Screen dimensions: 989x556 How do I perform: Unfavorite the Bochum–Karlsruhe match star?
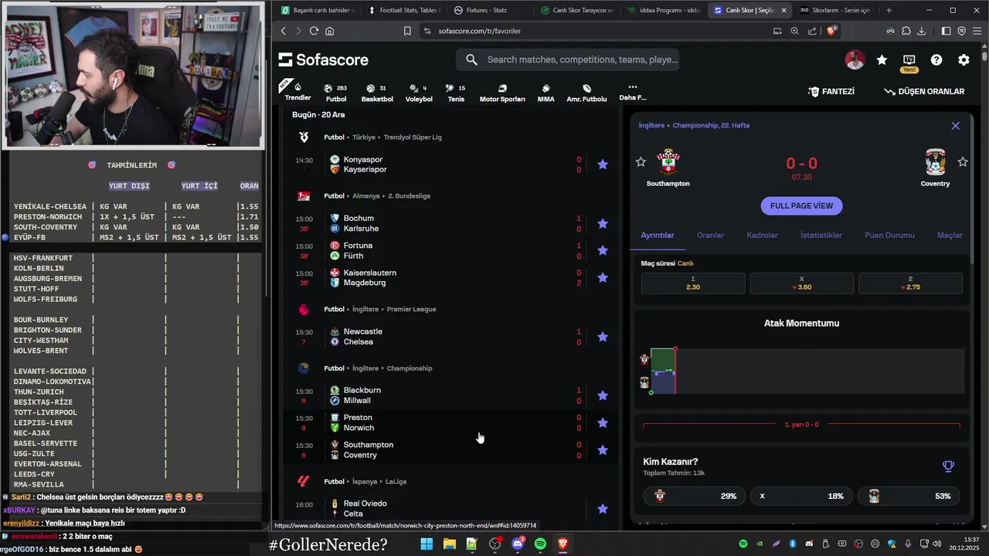[603, 223]
